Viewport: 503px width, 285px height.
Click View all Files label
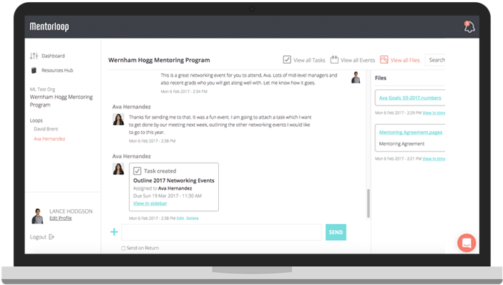coord(405,60)
